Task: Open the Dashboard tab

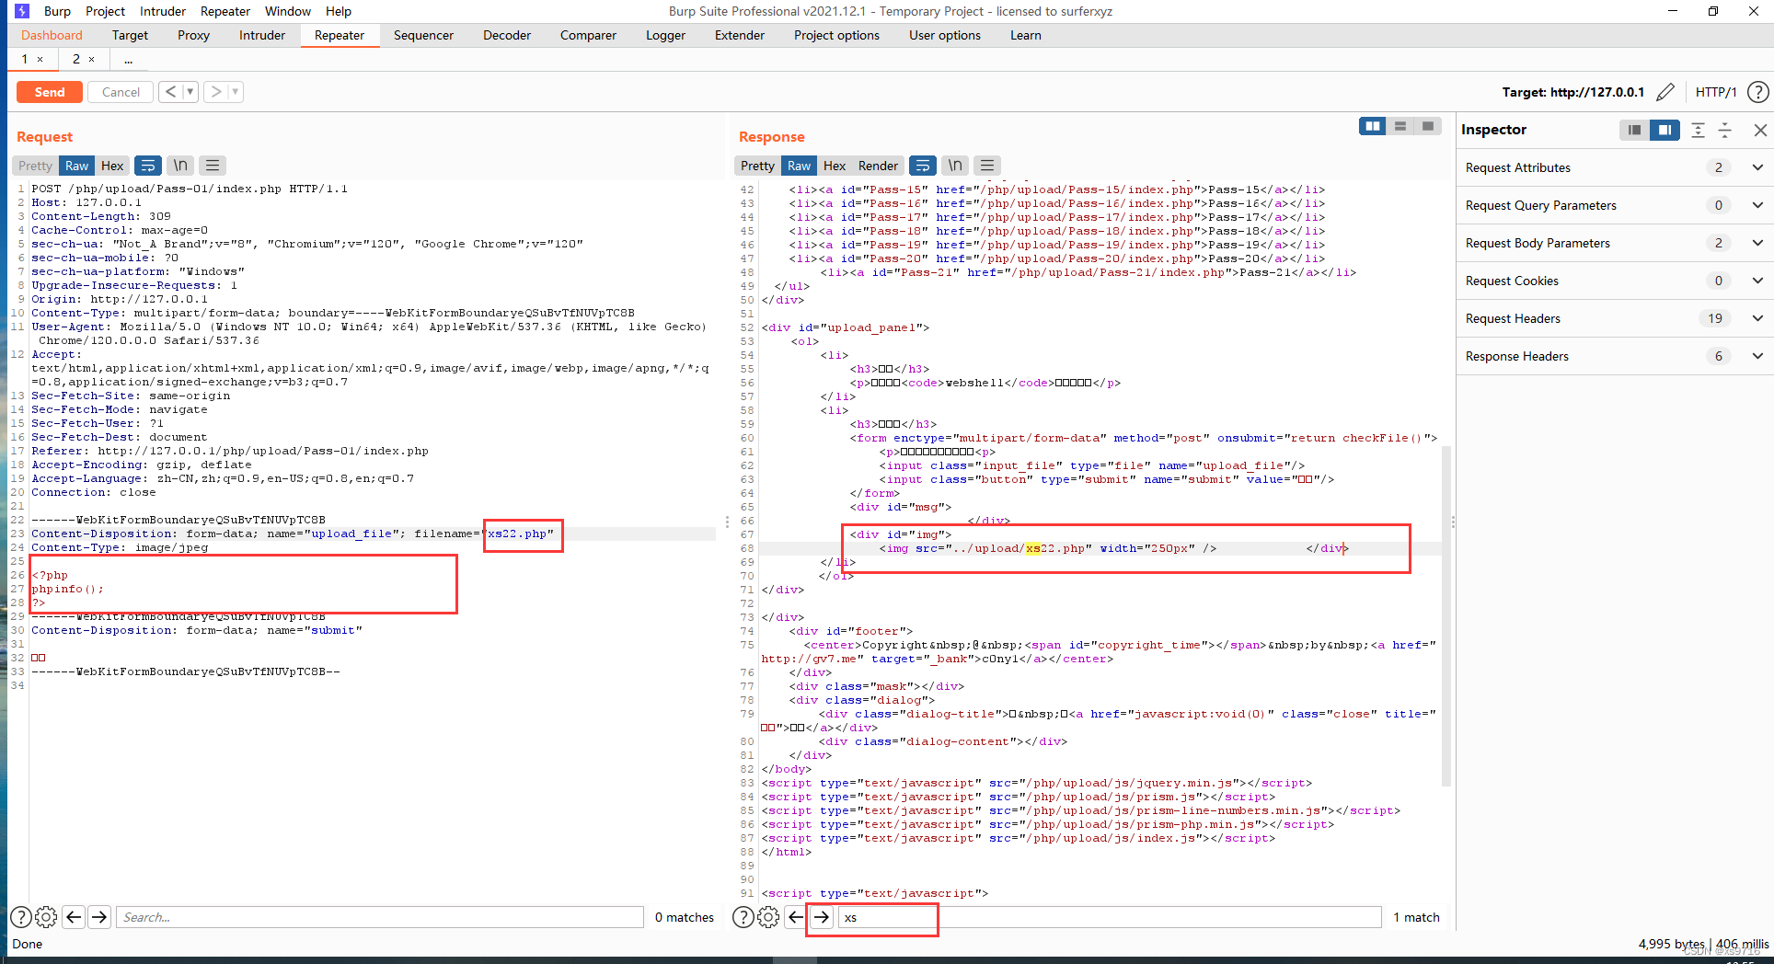Action: (x=52, y=35)
